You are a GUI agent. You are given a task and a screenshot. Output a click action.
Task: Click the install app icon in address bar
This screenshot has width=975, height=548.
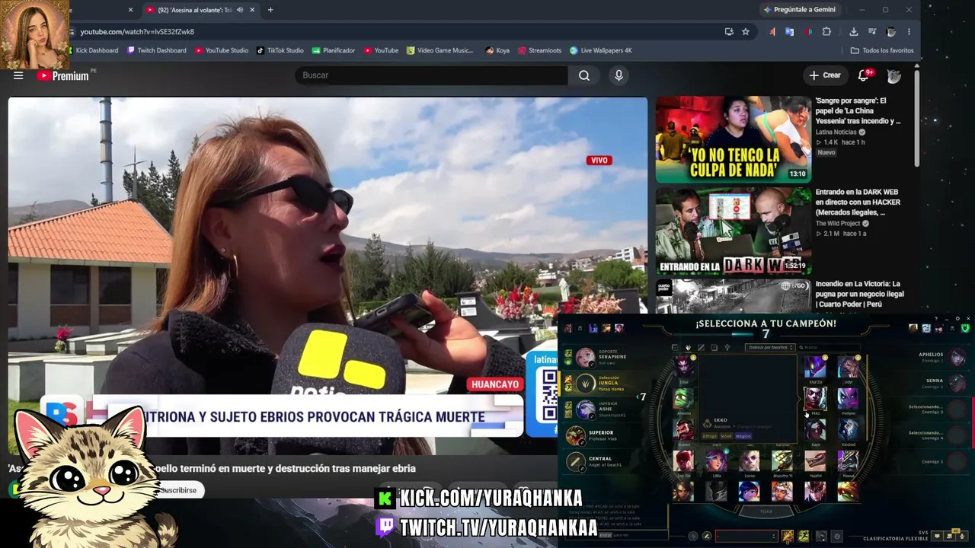729,32
